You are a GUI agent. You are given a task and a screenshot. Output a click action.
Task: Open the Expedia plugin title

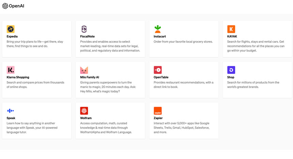12,36
